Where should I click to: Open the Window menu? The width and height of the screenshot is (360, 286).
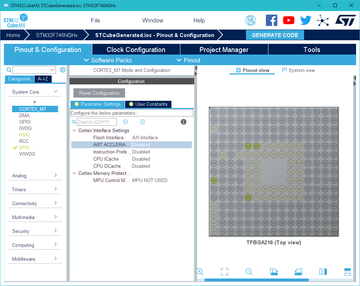(153, 20)
